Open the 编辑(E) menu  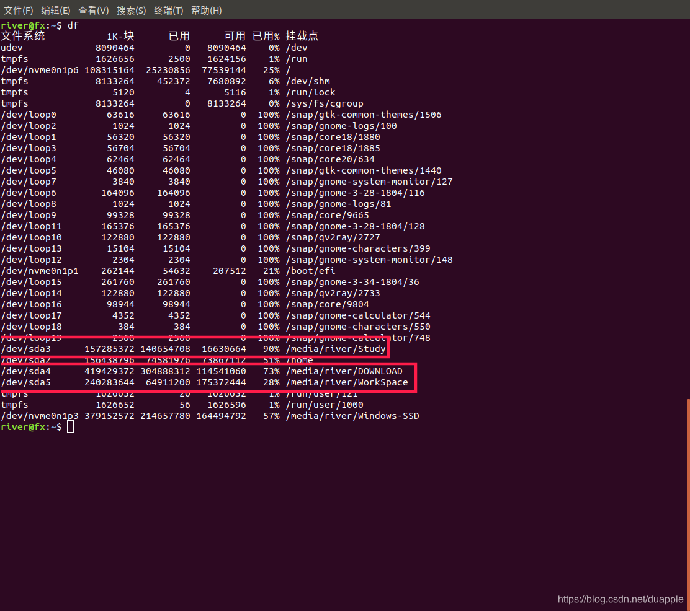tap(55, 10)
